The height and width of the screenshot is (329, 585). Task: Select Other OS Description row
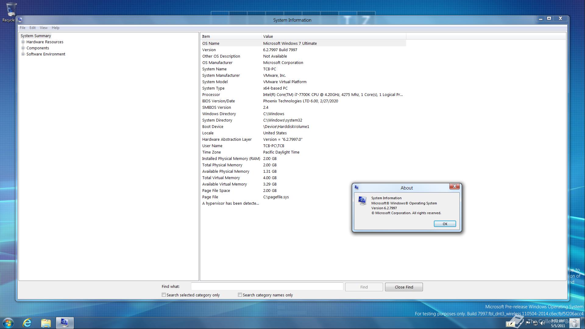[x=303, y=56]
